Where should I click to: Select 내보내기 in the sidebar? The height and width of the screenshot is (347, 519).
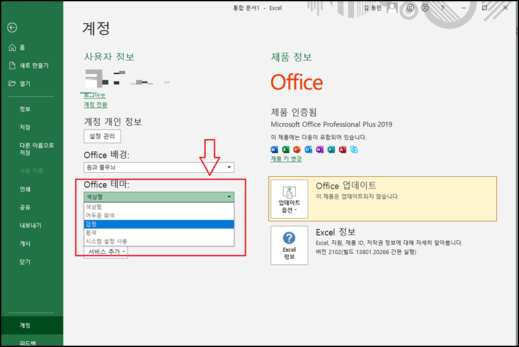tap(31, 225)
